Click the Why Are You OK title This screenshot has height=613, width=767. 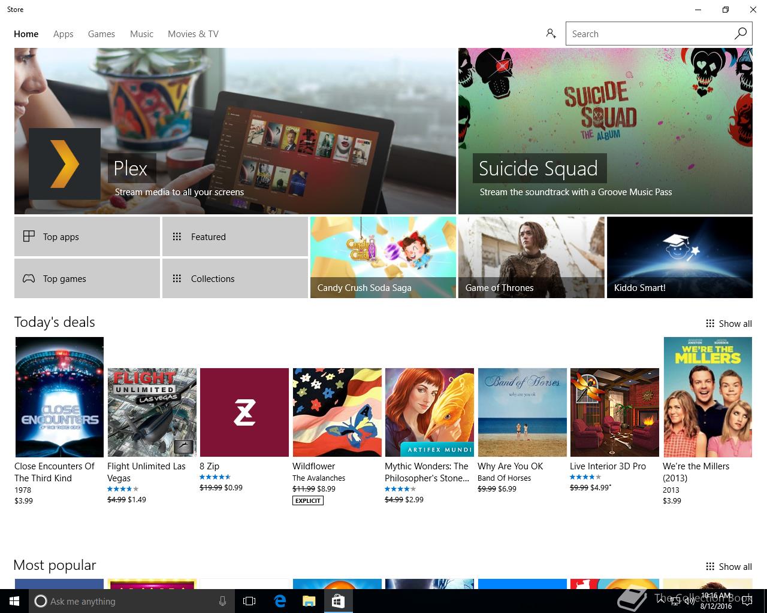point(510,466)
